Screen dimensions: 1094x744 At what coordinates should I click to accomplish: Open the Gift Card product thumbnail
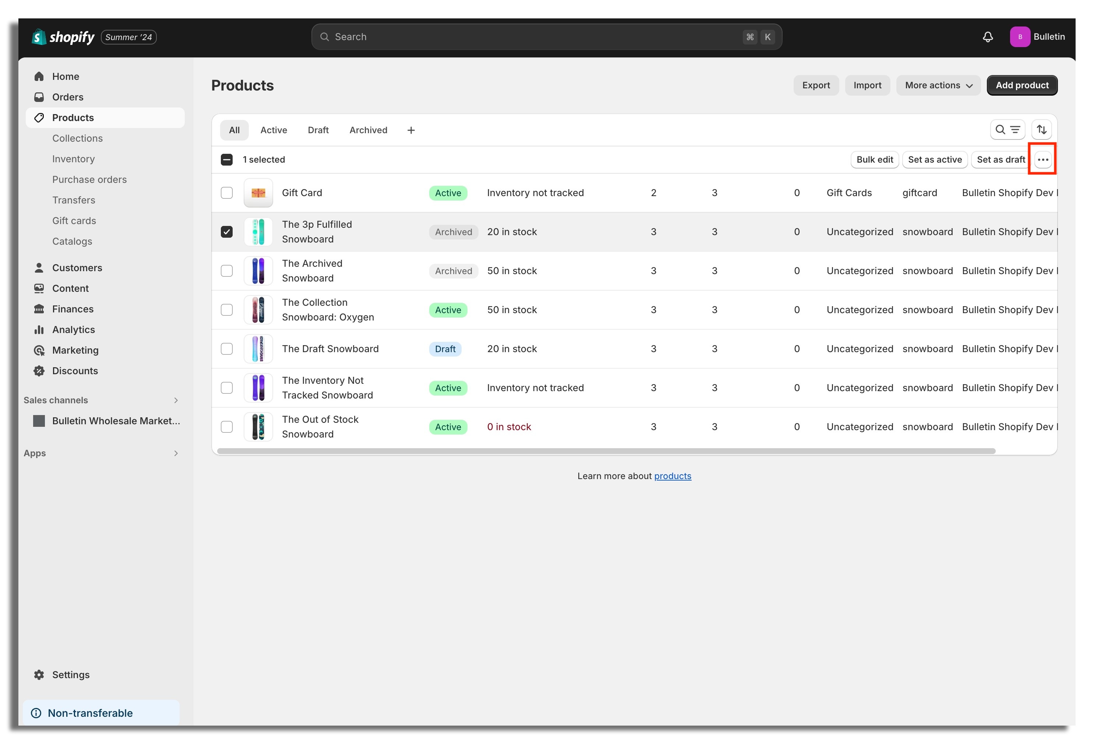[x=258, y=193]
